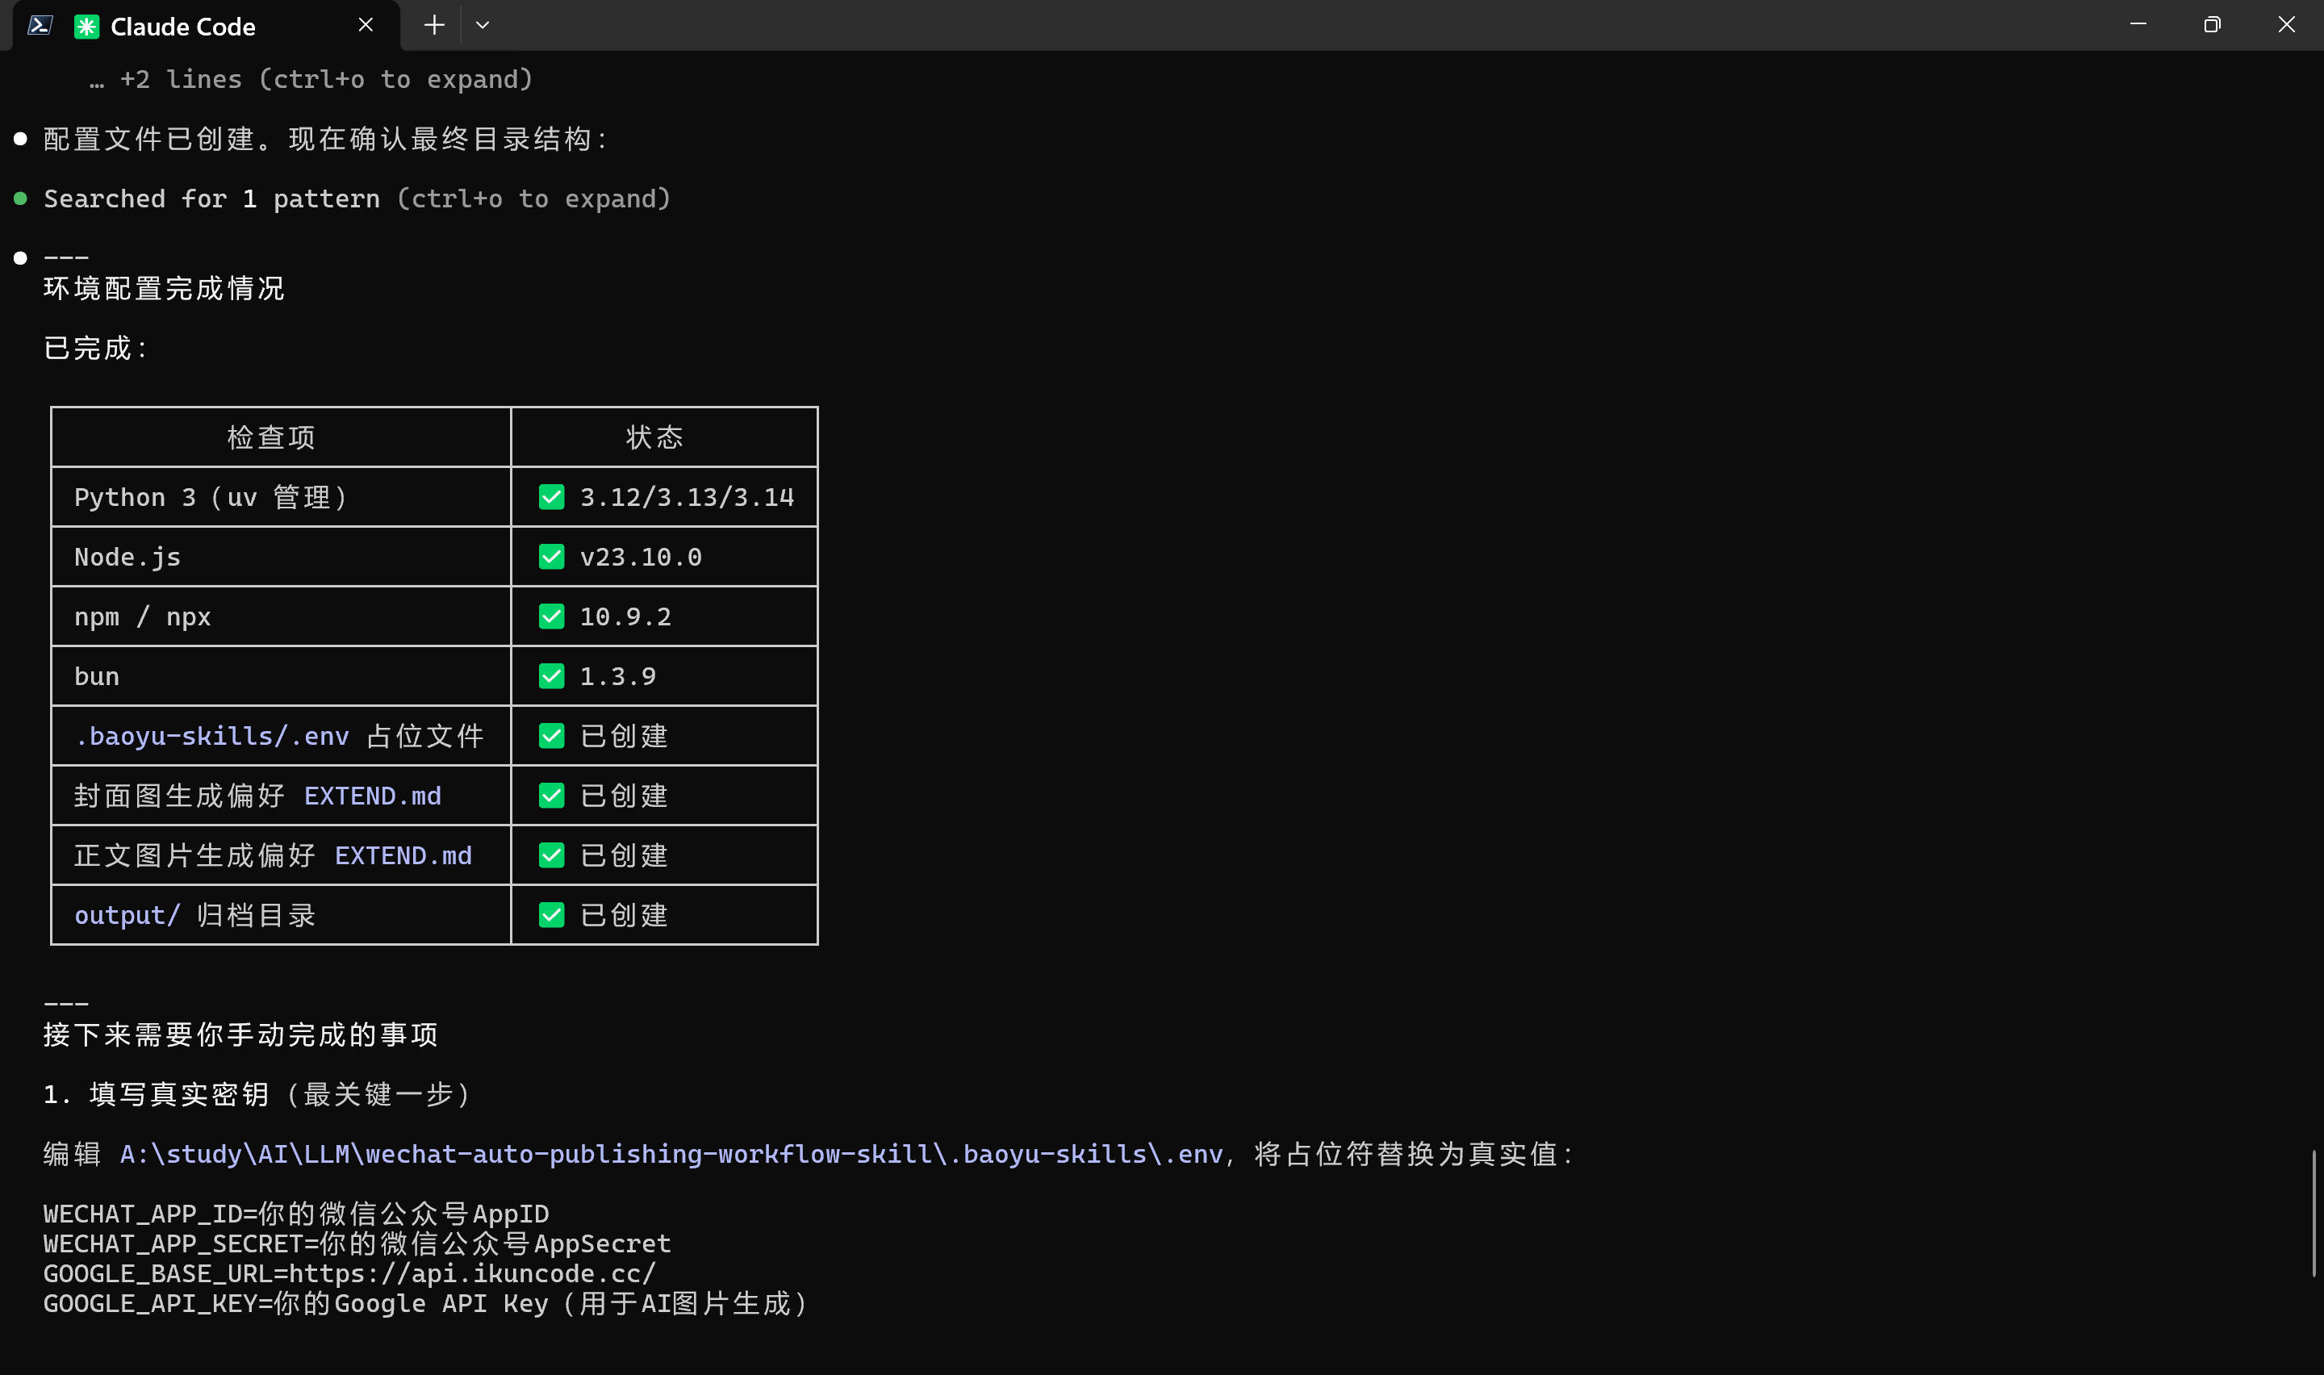Click green checkmark in 封面图生成偏好 row
Image resolution: width=2324 pixels, height=1375 pixels.
click(x=552, y=796)
